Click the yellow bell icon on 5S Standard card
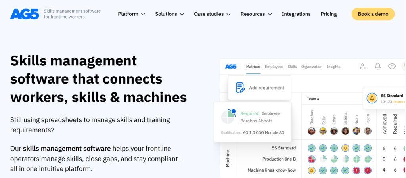Screen dimensions: 406x178 (372, 98)
